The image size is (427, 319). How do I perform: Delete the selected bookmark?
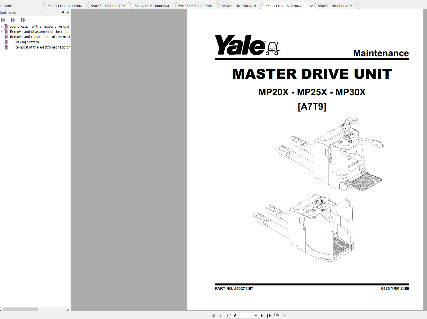coord(3,20)
